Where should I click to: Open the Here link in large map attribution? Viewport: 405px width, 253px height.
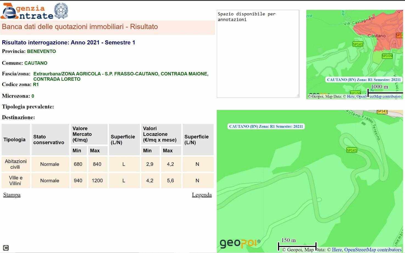point(337,250)
